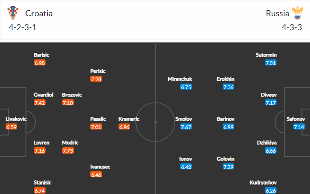The width and height of the screenshot is (310, 194).
Task: Click Livakovic's 6.59 rating badge
Action: click(12, 127)
